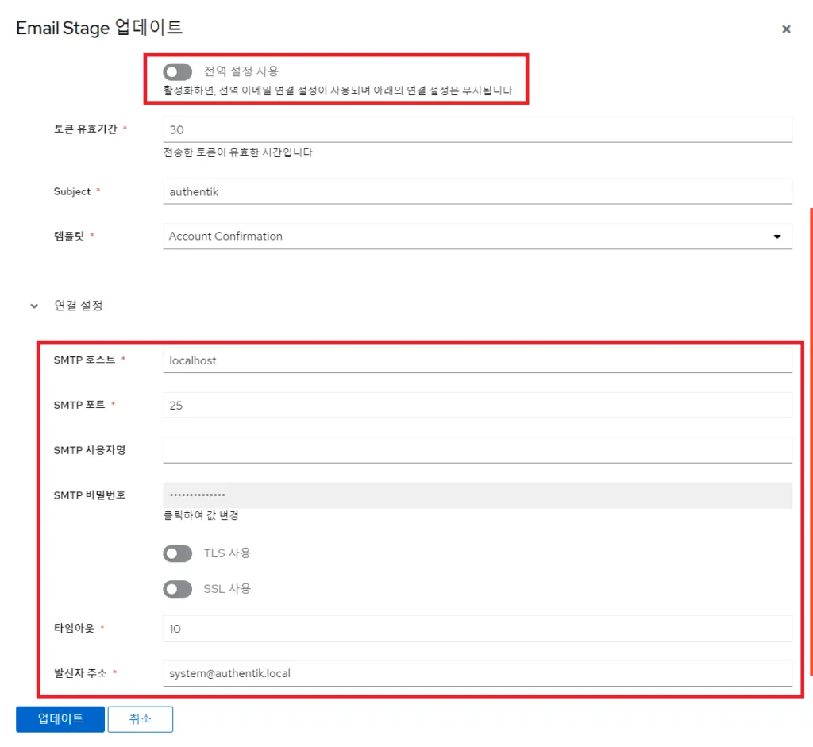Click the Subject field containing authentik
Viewport: 813px width, 747px height.
click(x=476, y=191)
